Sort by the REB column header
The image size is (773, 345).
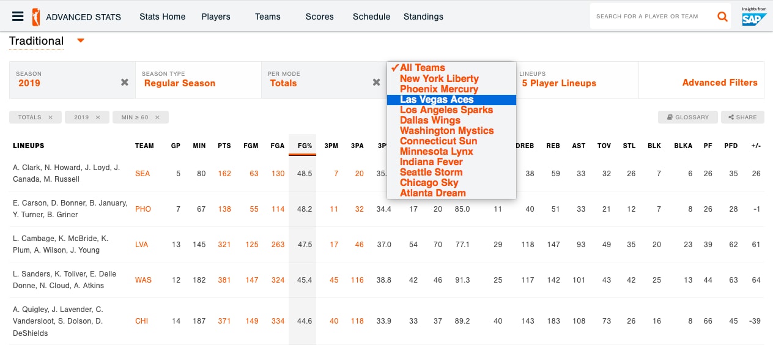point(553,146)
